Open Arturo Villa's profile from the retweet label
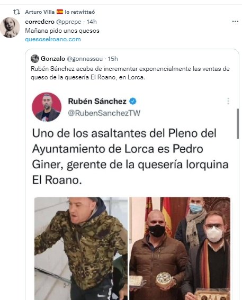Viewport: 242px width, 300px height. pos(40,12)
